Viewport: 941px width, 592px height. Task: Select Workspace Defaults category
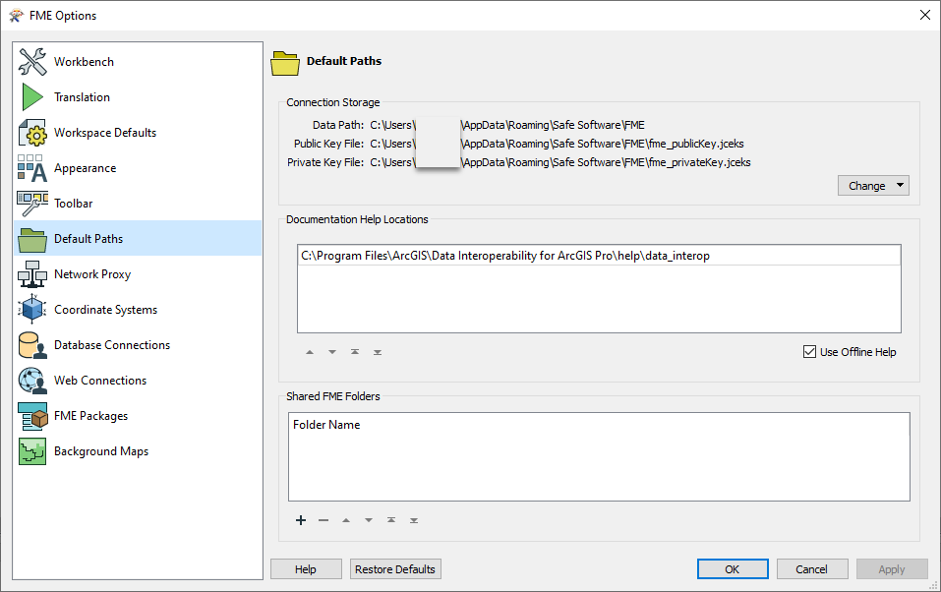tap(105, 133)
